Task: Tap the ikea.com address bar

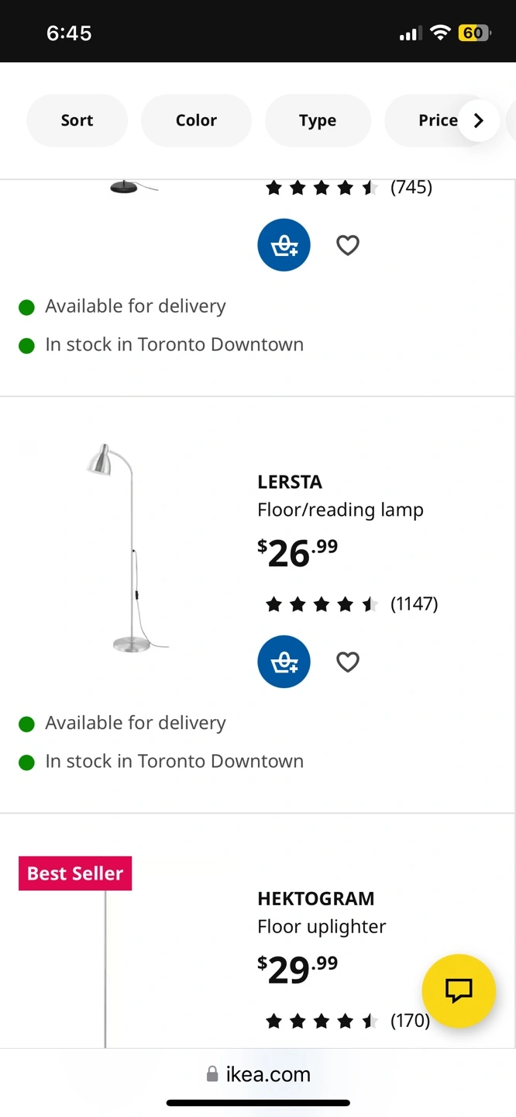Action: pyautogui.click(x=259, y=1074)
